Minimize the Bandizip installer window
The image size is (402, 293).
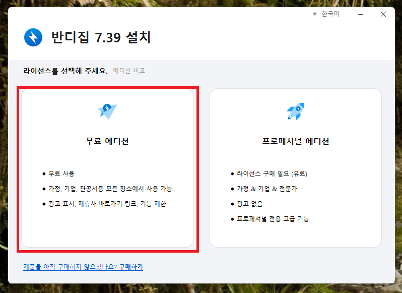pos(361,14)
